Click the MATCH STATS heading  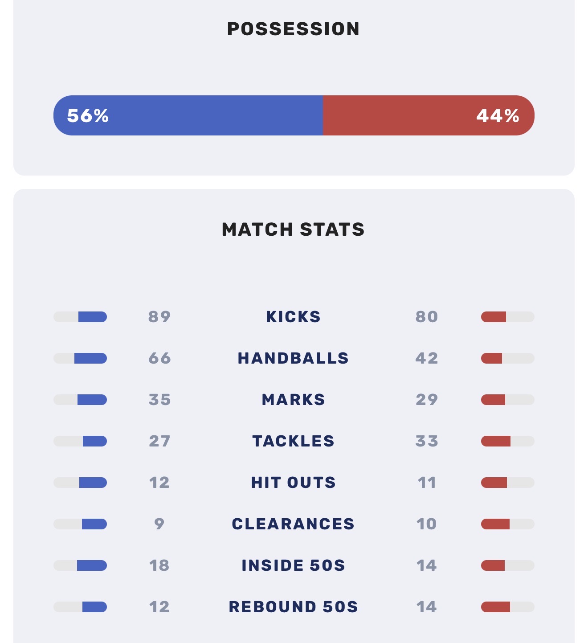pyautogui.click(x=294, y=229)
